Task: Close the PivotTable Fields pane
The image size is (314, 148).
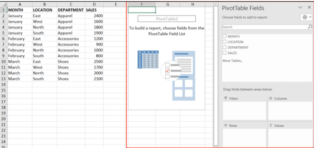Action: pos(309,7)
